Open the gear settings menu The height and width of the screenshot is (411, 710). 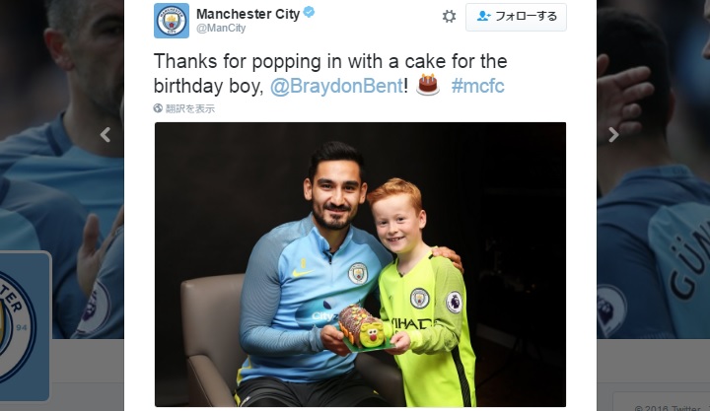[449, 17]
